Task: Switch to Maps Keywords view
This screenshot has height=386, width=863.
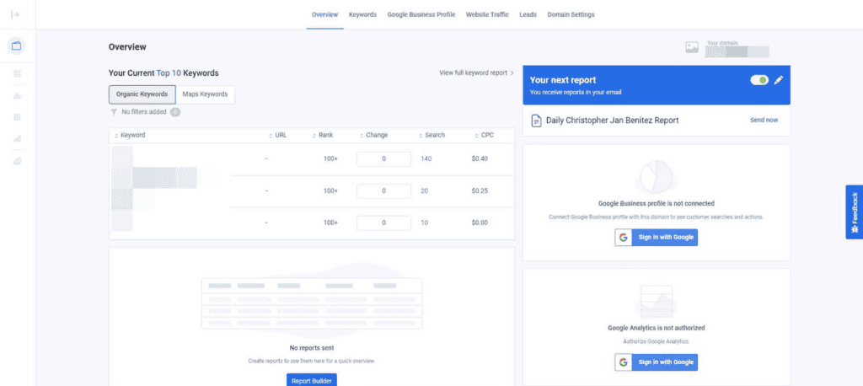Action: point(205,94)
